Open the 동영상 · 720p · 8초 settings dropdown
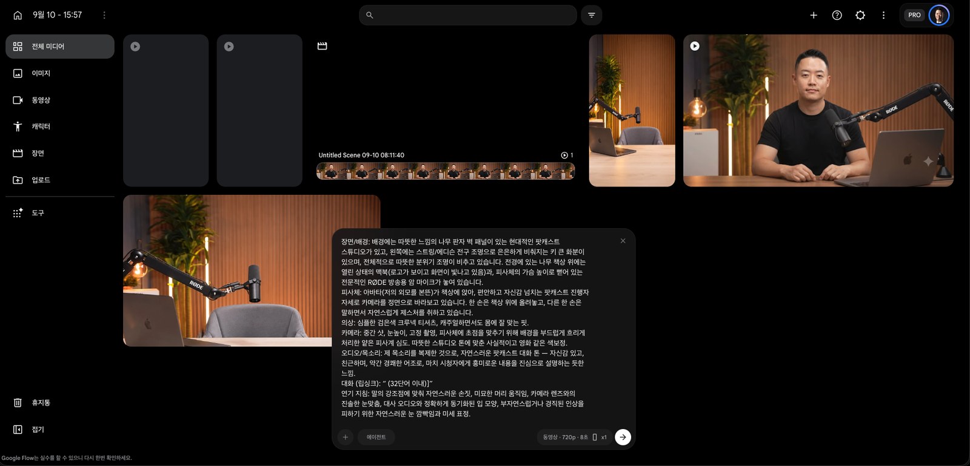 coord(574,437)
